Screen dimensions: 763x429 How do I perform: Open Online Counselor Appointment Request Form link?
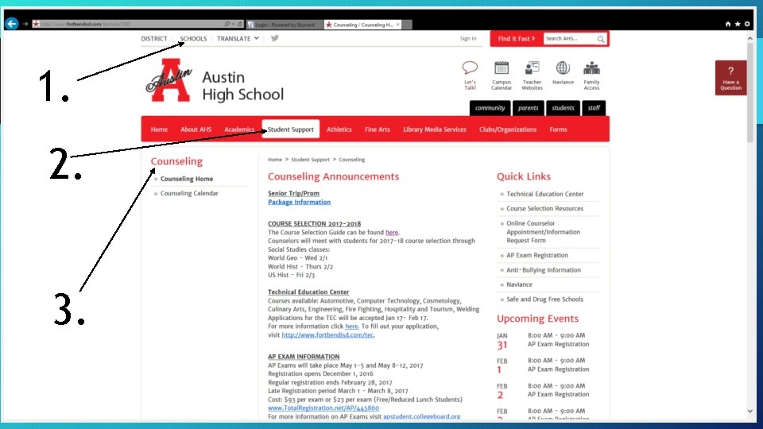tap(543, 232)
